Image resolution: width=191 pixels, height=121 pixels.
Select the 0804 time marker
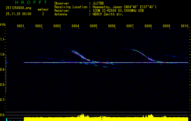click(x=75, y=26)
